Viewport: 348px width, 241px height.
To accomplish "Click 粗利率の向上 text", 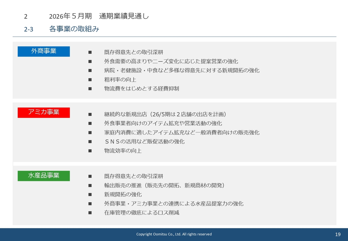I will [x=120, y=80].
